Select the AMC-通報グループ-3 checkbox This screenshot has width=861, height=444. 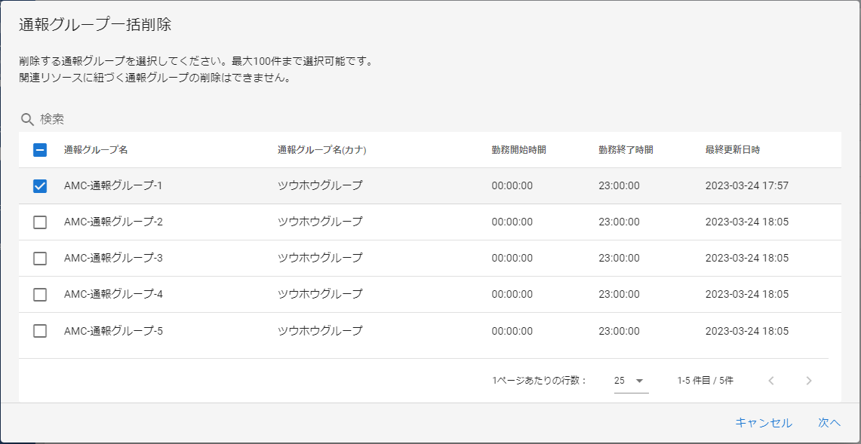click(40, 259)
